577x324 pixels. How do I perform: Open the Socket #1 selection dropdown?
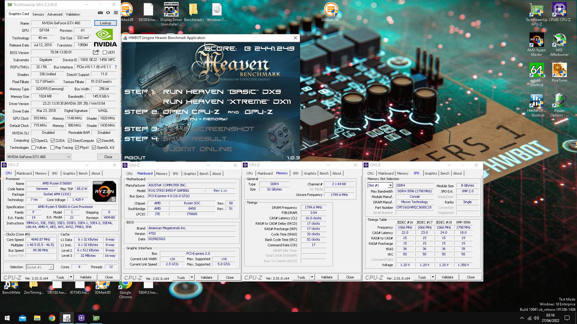(x=40, y=267)
